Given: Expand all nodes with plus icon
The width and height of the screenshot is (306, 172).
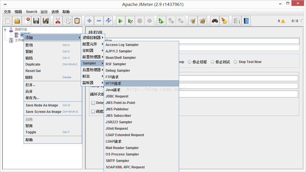Looking at the screenshot, I should click(x=89, y=21).
